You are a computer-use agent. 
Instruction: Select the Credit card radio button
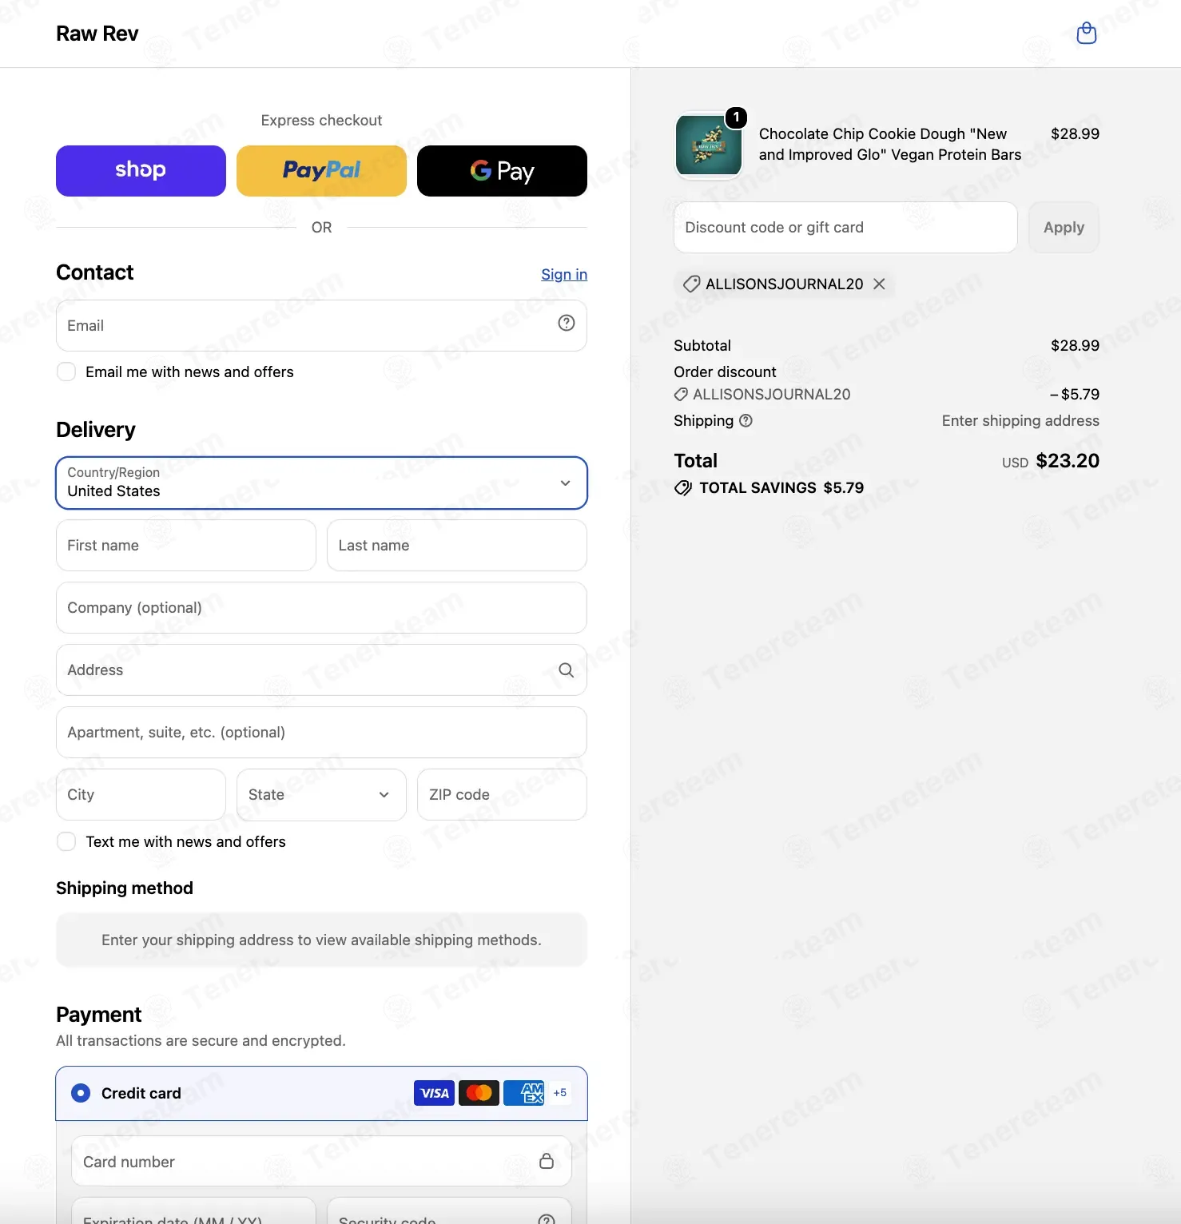(81, 1093)
